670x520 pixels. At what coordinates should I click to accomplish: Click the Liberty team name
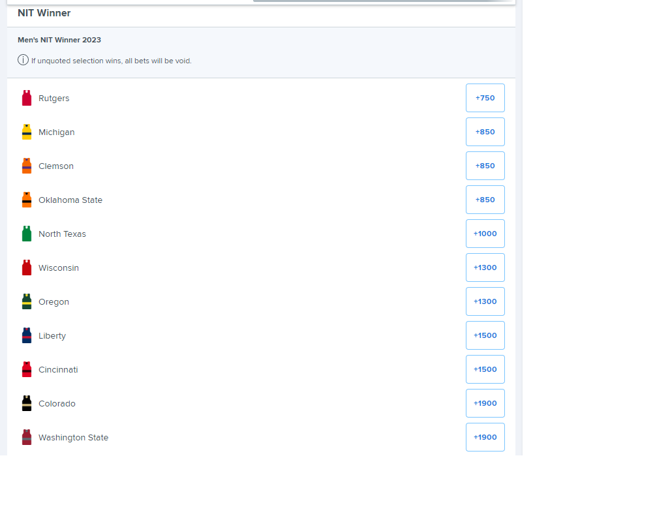52,336
